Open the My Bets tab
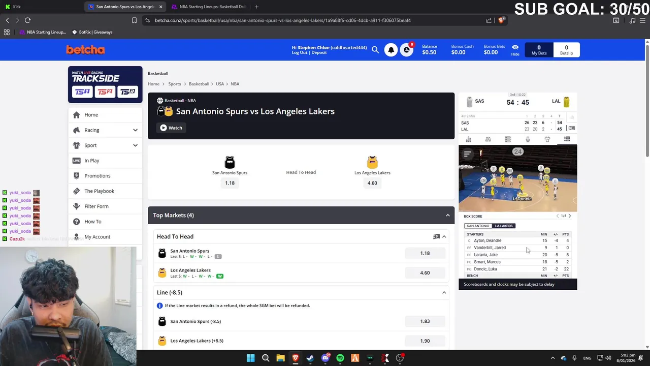Image resolution: width=650 pixels, height=366 pixels. click(x=539, y=50)
